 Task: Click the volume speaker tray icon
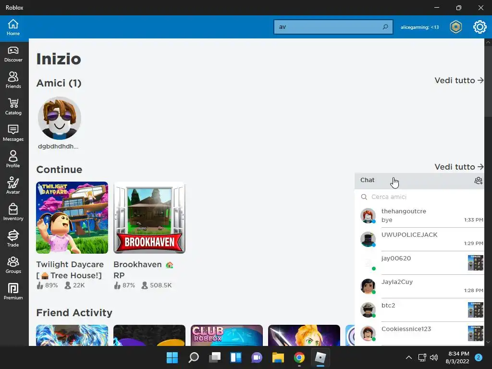pyautogui.click(x=434, y=357)
